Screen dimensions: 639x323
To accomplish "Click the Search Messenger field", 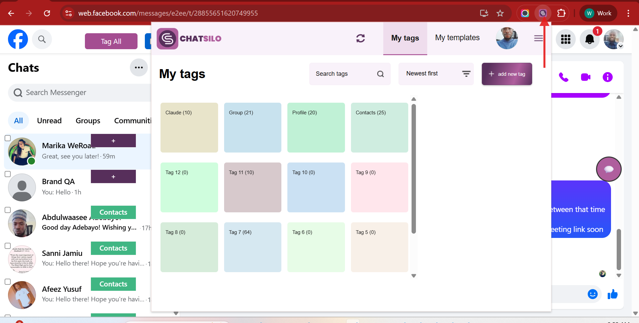I will 80,93.
